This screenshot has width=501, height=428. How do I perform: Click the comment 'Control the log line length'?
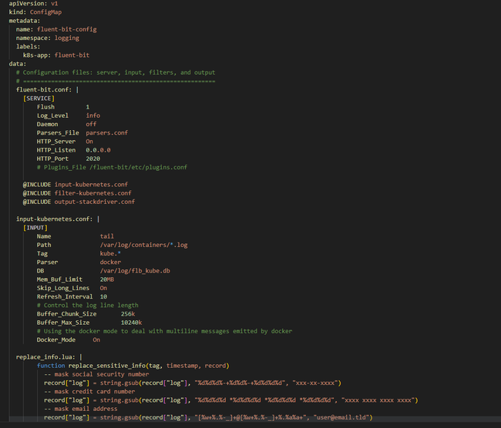tap(88, 305)
